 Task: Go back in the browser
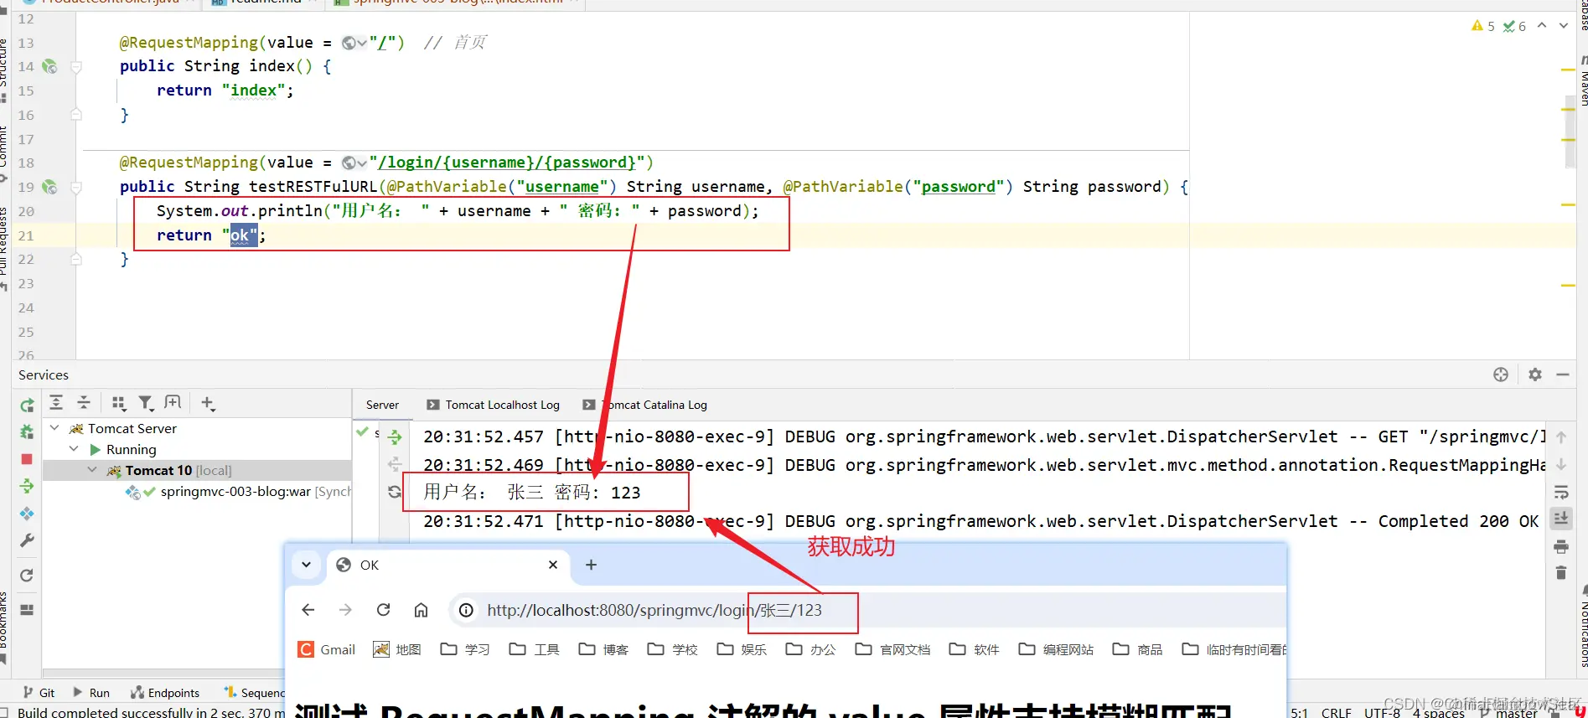tap(308, 610)
